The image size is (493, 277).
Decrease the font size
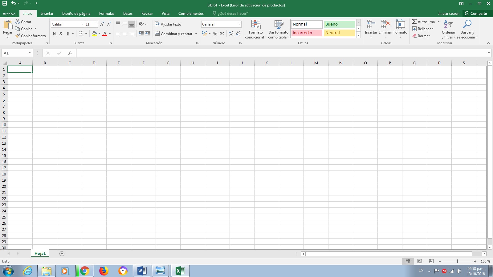click(109, 24)
